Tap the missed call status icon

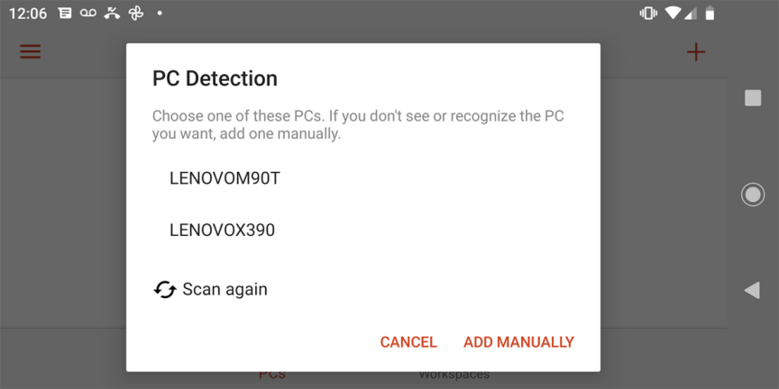click(x=112, y=14)
